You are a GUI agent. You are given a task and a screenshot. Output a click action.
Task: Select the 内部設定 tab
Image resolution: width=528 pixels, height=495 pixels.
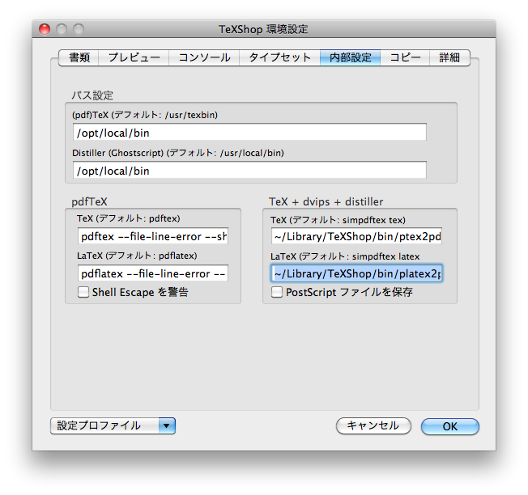[x=350, y=57]
